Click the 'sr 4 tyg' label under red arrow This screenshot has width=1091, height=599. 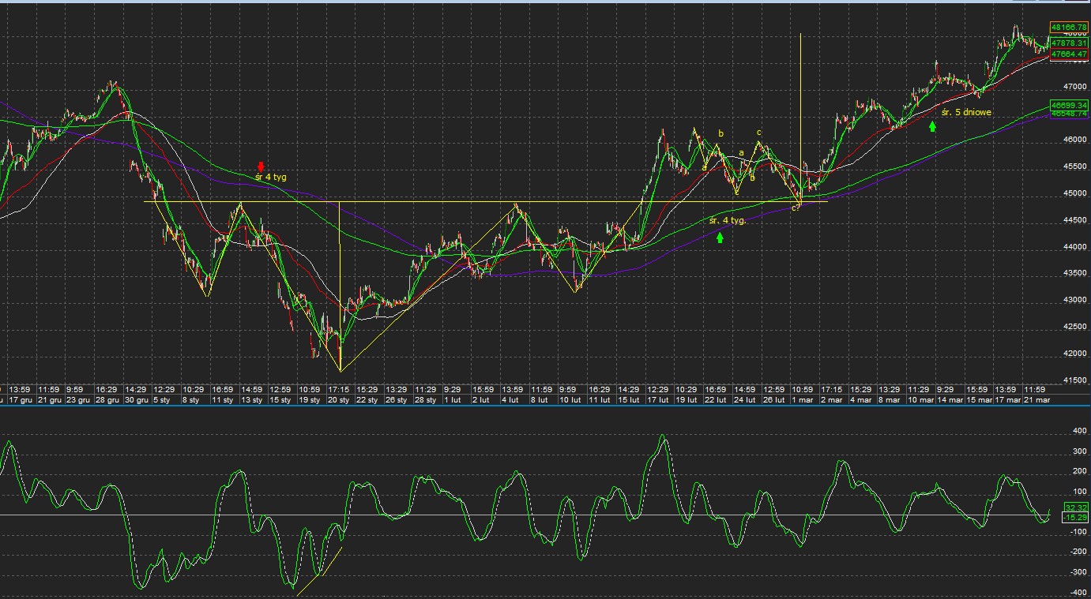click(271, 178)
